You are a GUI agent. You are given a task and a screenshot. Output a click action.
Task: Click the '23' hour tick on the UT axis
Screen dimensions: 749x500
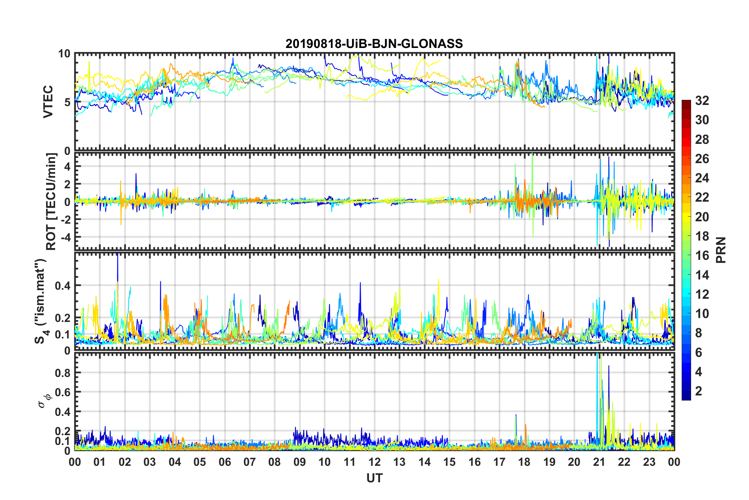coord(649,462)
